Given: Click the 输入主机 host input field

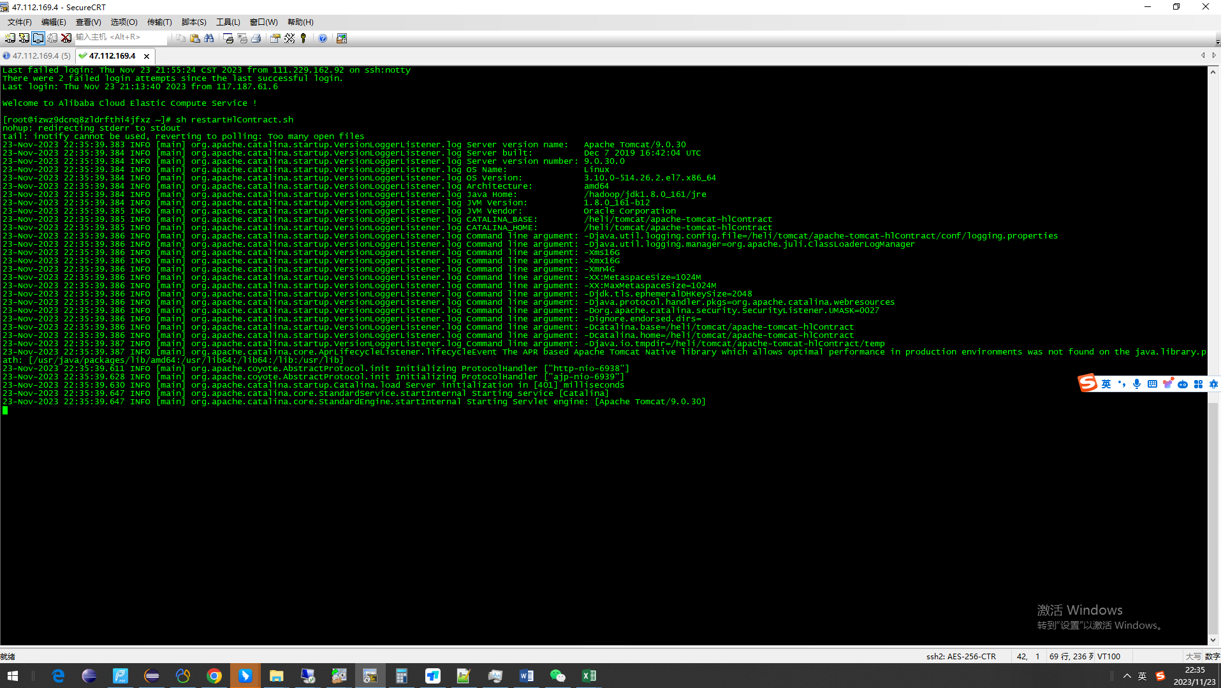Looking at the screenshot, I should [120, 38].
